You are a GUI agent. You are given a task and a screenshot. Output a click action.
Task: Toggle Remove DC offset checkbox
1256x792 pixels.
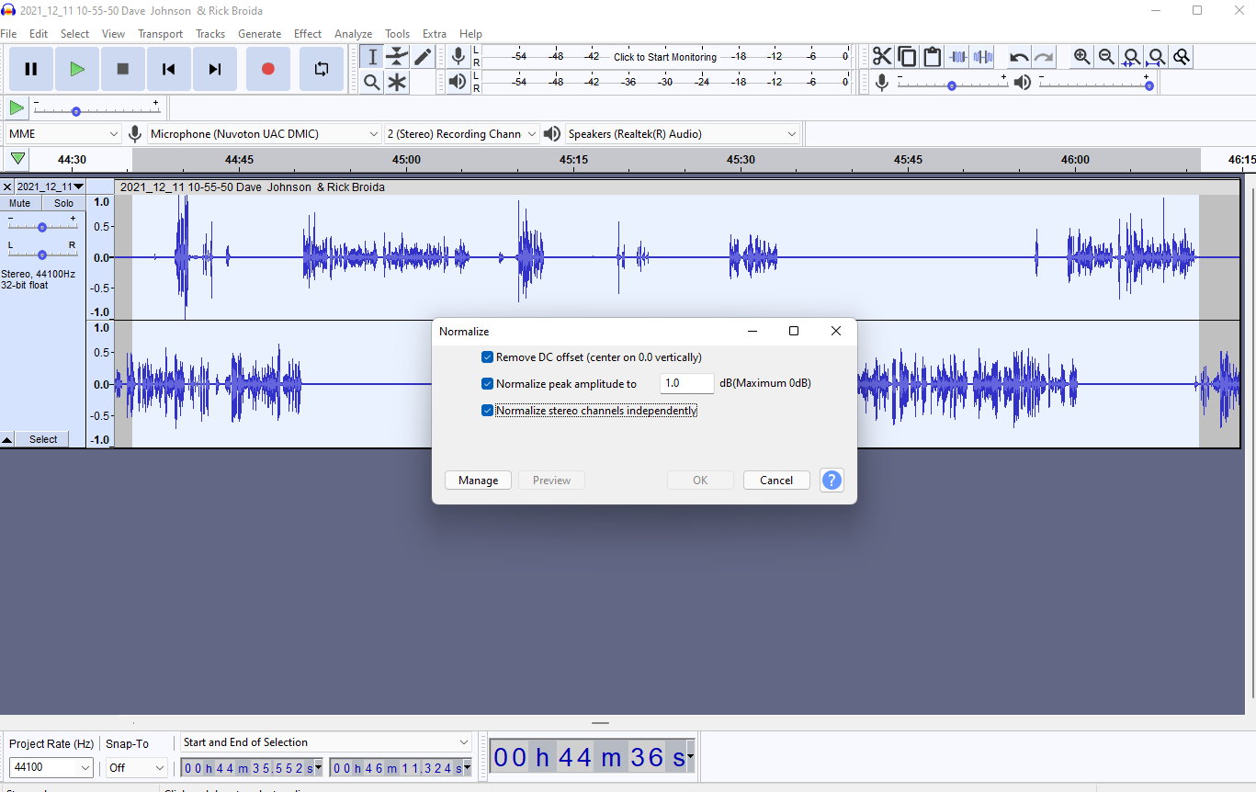click(x=487, y=357)
